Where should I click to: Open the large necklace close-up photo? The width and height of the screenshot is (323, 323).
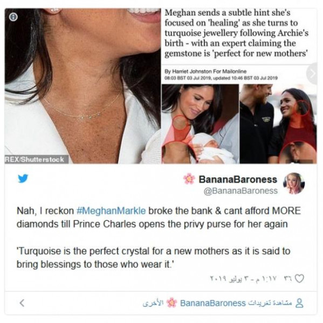click(x=83, y=86)
